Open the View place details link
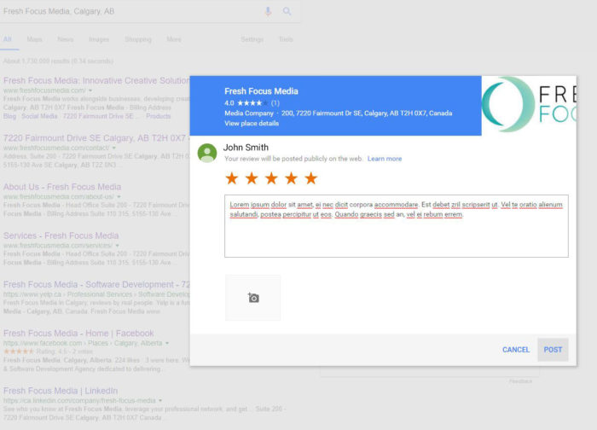 pos(252,124)
